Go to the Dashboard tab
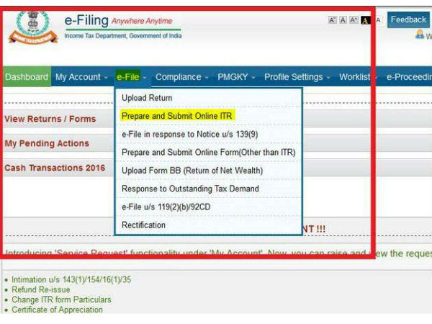The image size is (432, 324). (x=27, y=77)
